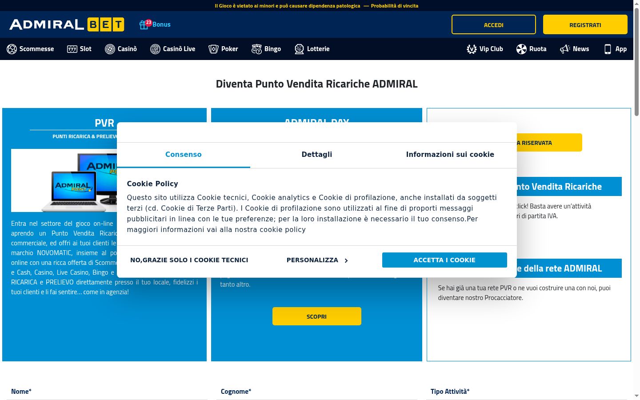The width and height of the screenshot is (640, 400).
Task: Click the yellow SCOPRI button
Action: (317, 316)
